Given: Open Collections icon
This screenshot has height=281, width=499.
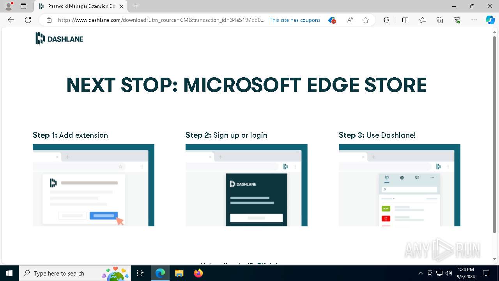Looking at the screenshot, I should coord(440,20).
